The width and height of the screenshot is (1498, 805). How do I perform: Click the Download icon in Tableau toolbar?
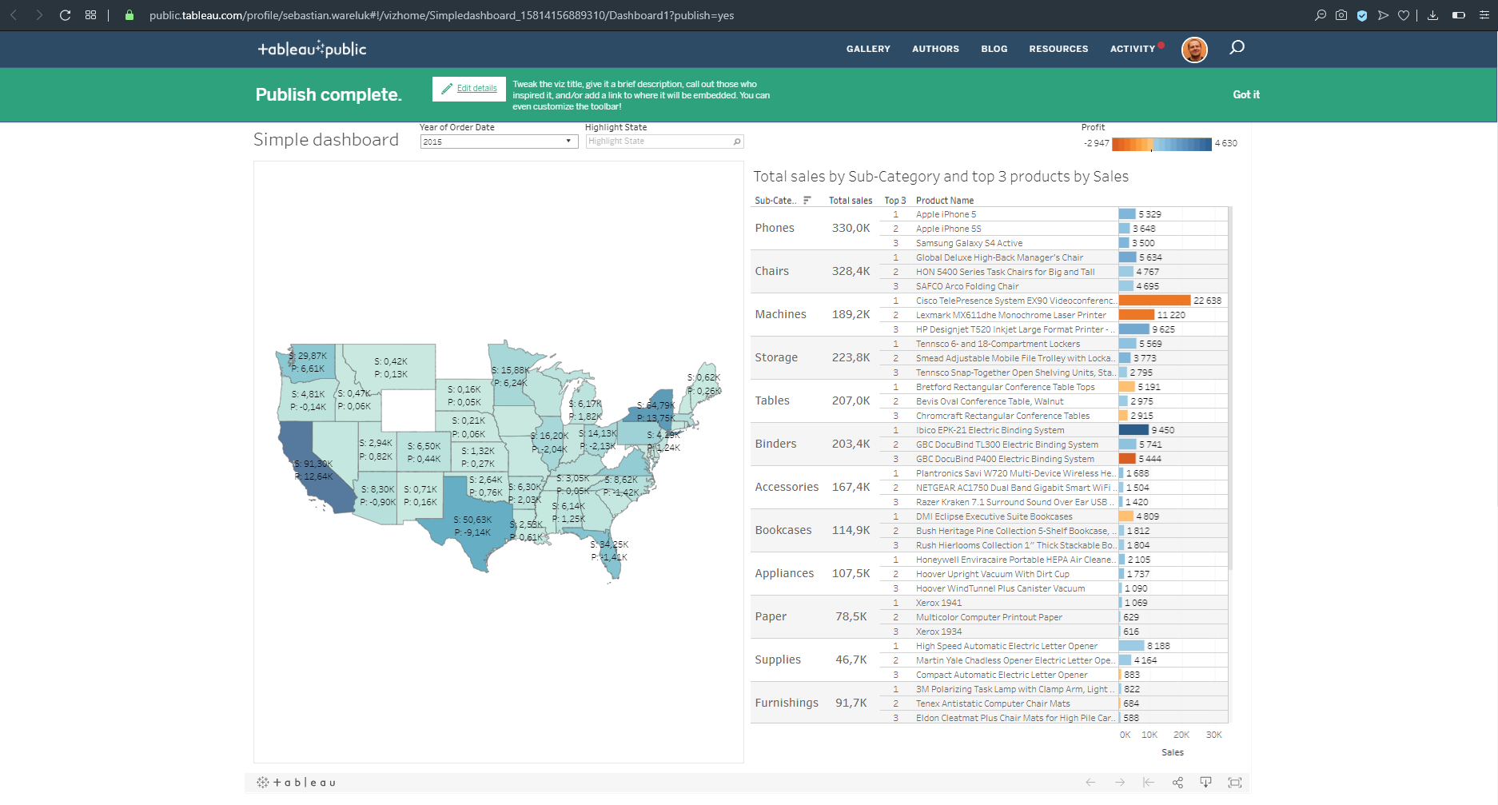1205,783
